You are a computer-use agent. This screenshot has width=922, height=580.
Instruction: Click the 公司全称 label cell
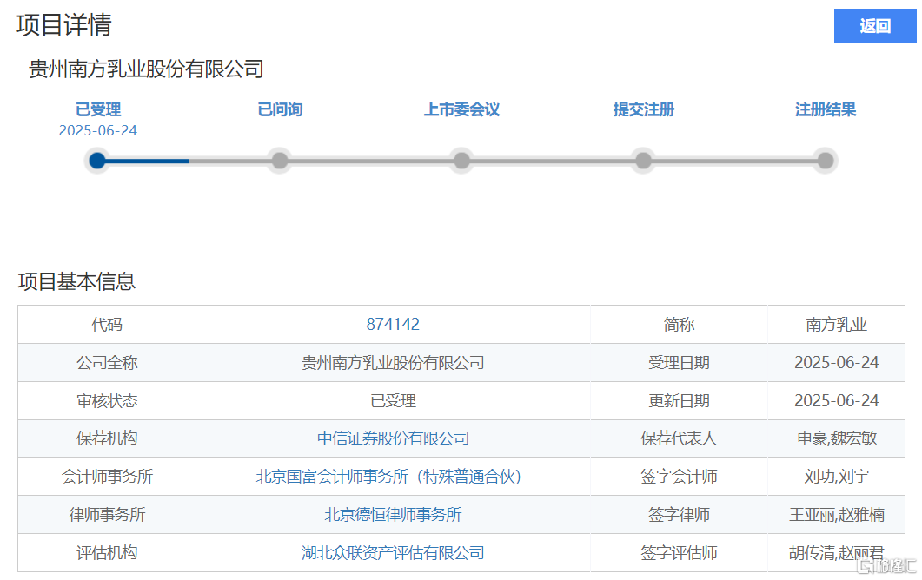pos(107,363)
